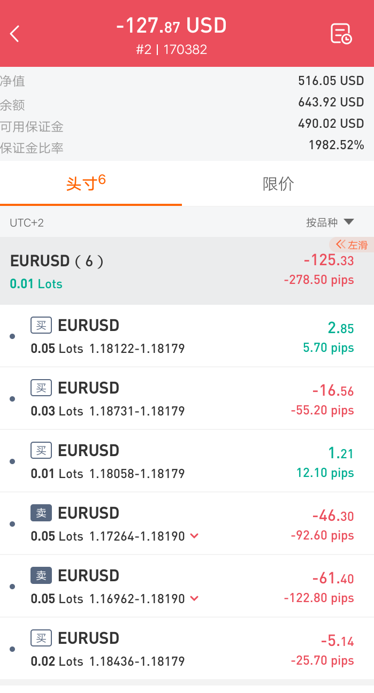Screen dimensions: 374x693
Task: Tap the back arrow in header
Action: click(x=14, y=34)
